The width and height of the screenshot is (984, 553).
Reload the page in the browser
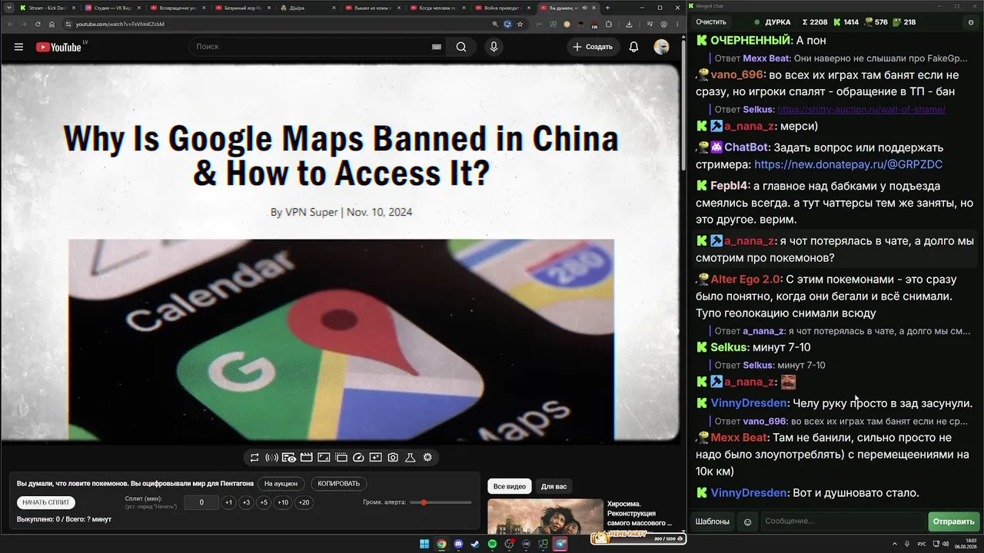(x=38, y=24)
